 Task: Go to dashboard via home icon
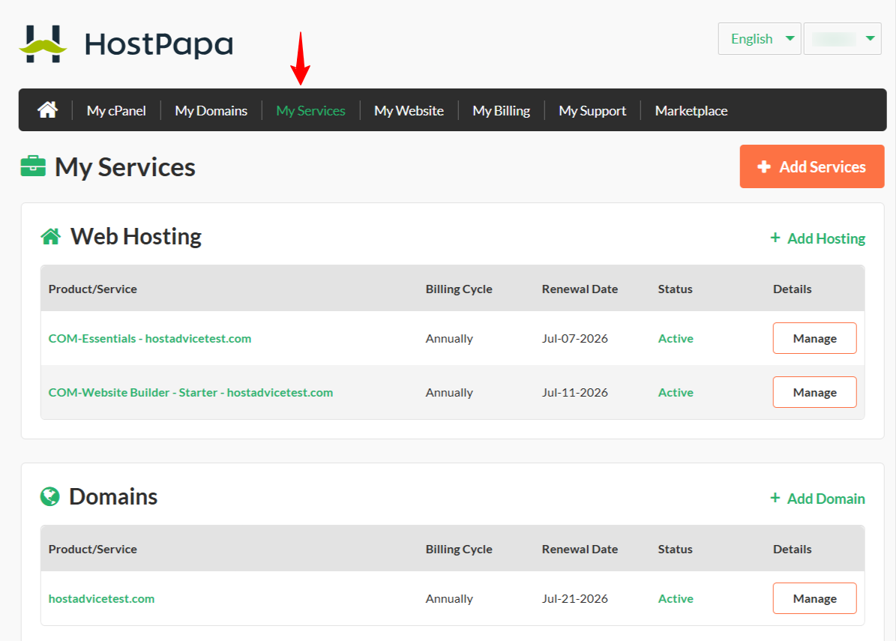[x=47, y=109]
